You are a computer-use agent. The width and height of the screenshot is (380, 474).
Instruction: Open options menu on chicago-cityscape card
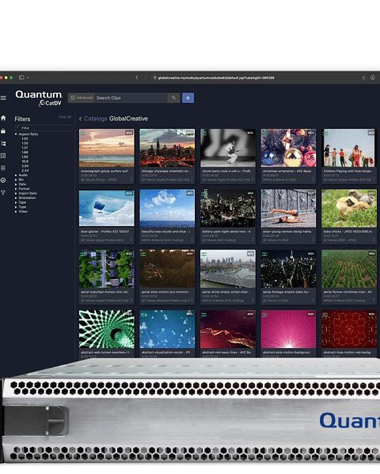pos(192,179)
